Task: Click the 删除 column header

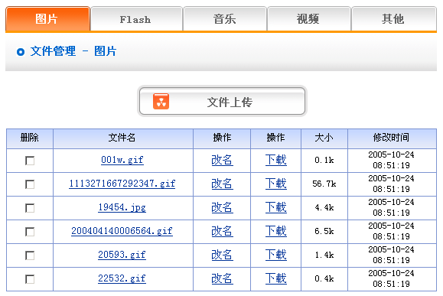Action: (29, 138)
